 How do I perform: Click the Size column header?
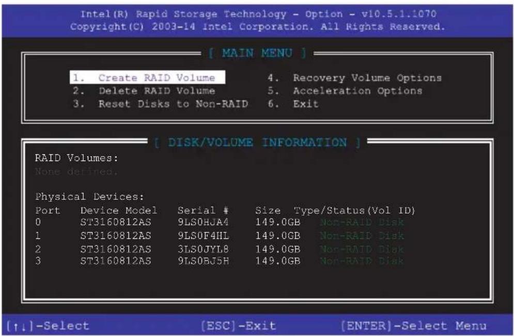(x=268, y=210)
